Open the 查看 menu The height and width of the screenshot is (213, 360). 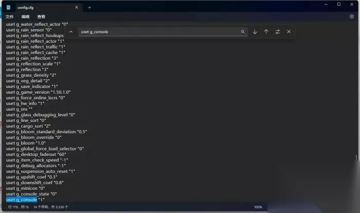pos(41,17)
